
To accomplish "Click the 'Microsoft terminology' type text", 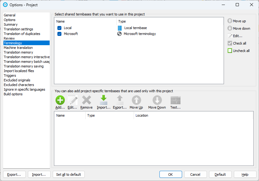I will [140, 34].
